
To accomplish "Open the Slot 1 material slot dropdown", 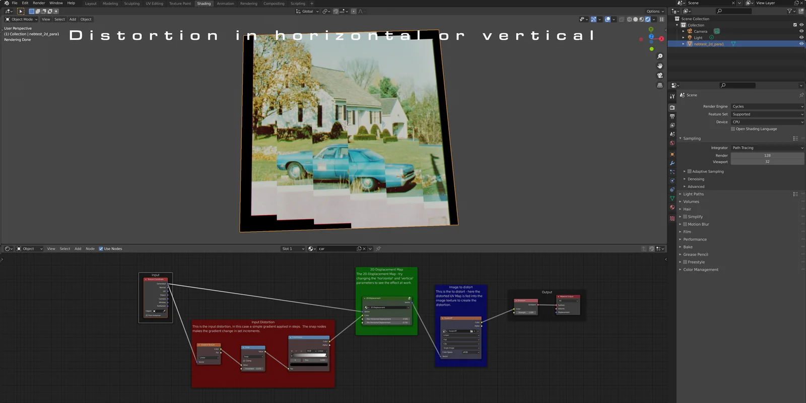I will pyautogui.click(x=293, y=249).
